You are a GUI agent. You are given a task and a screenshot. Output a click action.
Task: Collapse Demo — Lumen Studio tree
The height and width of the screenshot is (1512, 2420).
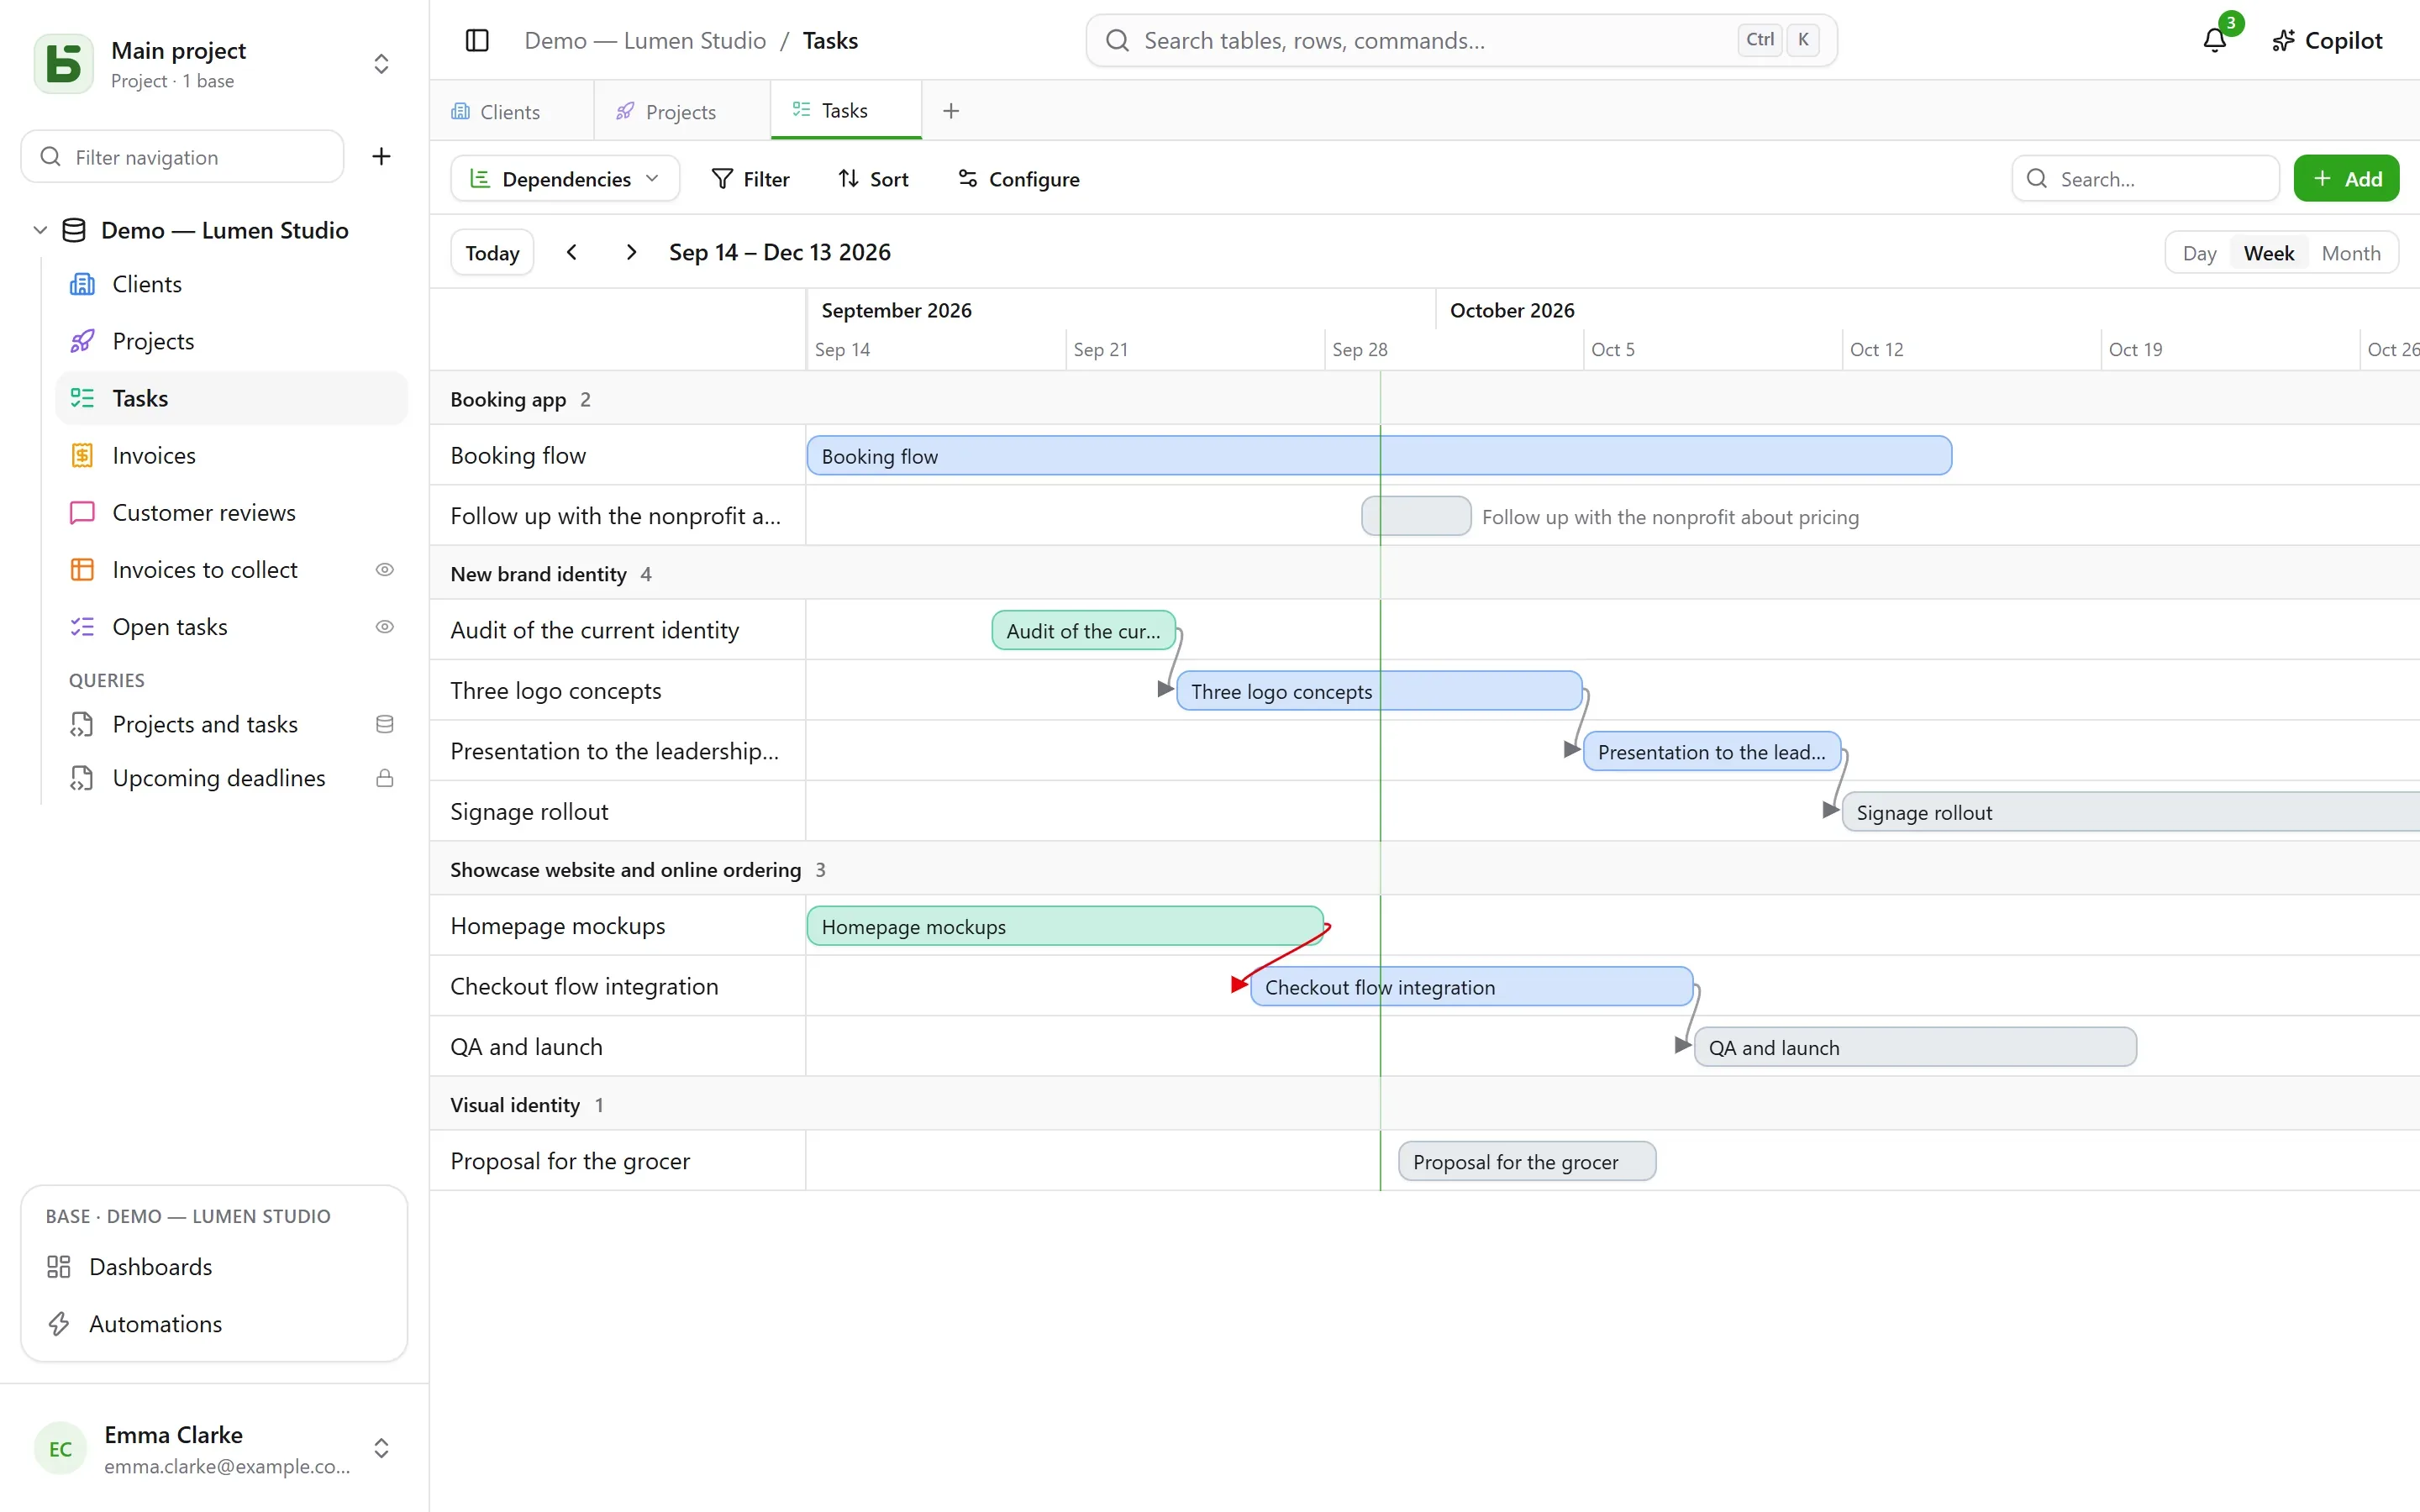click(40, 230)
